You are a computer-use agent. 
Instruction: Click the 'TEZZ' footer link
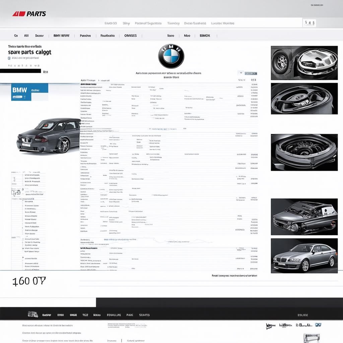(85, 315)
